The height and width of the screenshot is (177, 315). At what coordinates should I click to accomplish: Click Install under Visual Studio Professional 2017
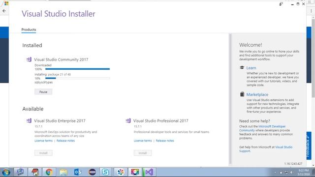click(x=143, y=153)
